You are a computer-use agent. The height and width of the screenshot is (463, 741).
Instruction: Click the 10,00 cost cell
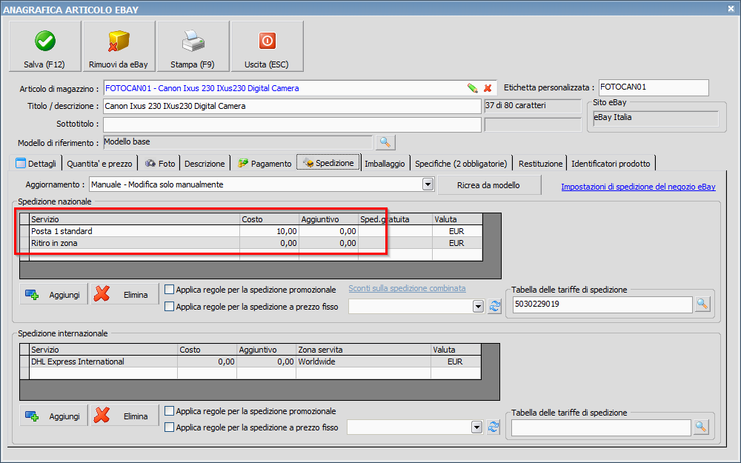pos(270,231)
